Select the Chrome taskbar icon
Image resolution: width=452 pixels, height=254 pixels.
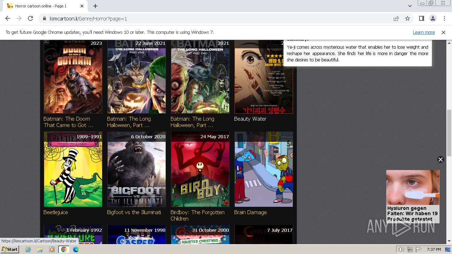tap(64, 249)
